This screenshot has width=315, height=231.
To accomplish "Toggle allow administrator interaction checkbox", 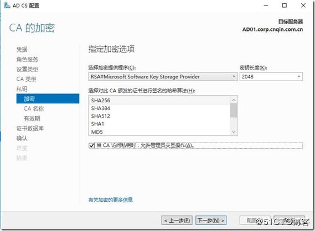I will [x=91, y=145].
